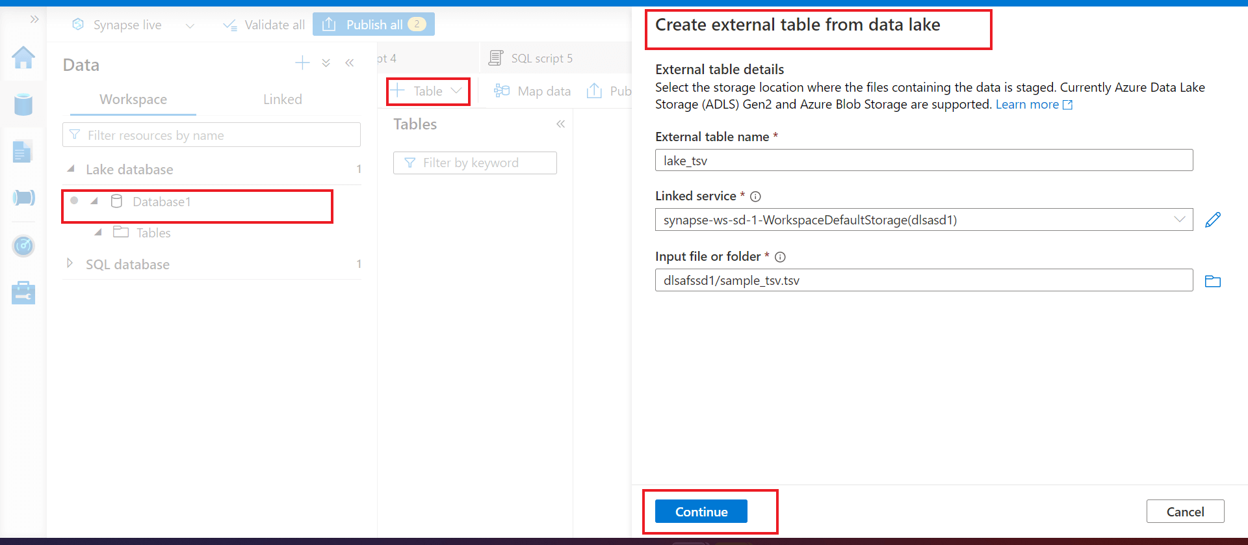Click the Continue button
1248x545 pixels.
tap(701, 512)
